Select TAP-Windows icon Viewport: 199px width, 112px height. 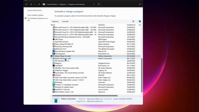53,61
